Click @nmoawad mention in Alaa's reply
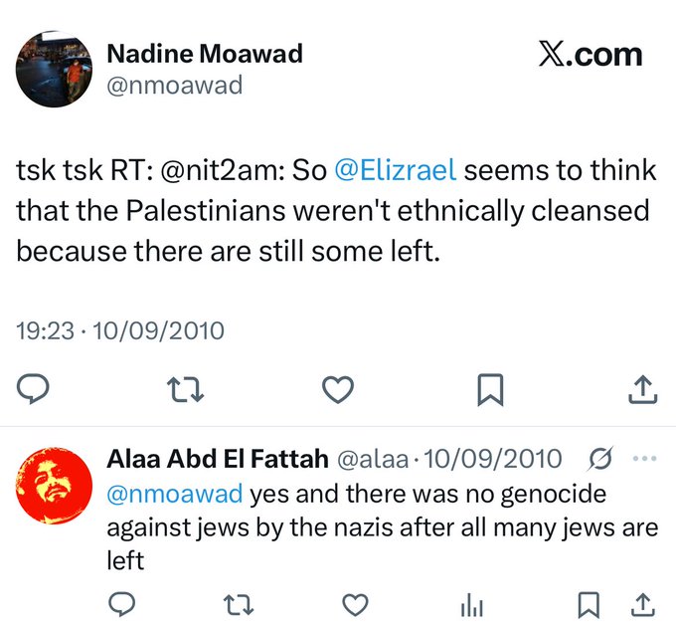The width and height of the screenshot is (676, 628). point(174,494)
